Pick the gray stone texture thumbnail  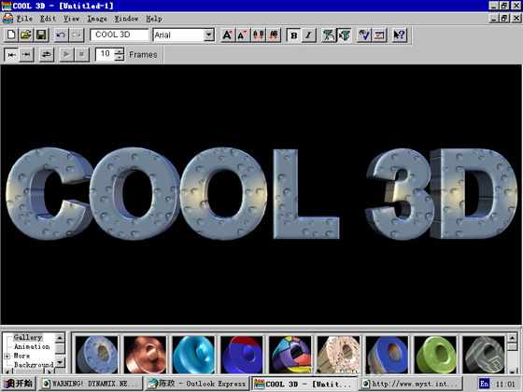click(x=484, y=355)
